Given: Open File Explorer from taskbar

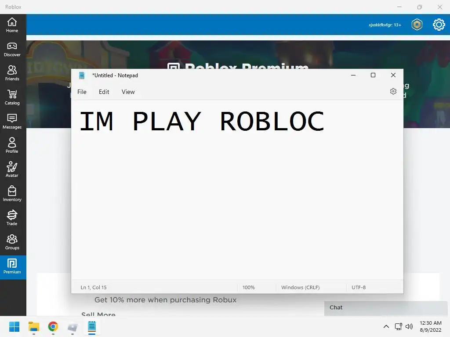Looking at the screenshot, I should click(x=33, y=326).
